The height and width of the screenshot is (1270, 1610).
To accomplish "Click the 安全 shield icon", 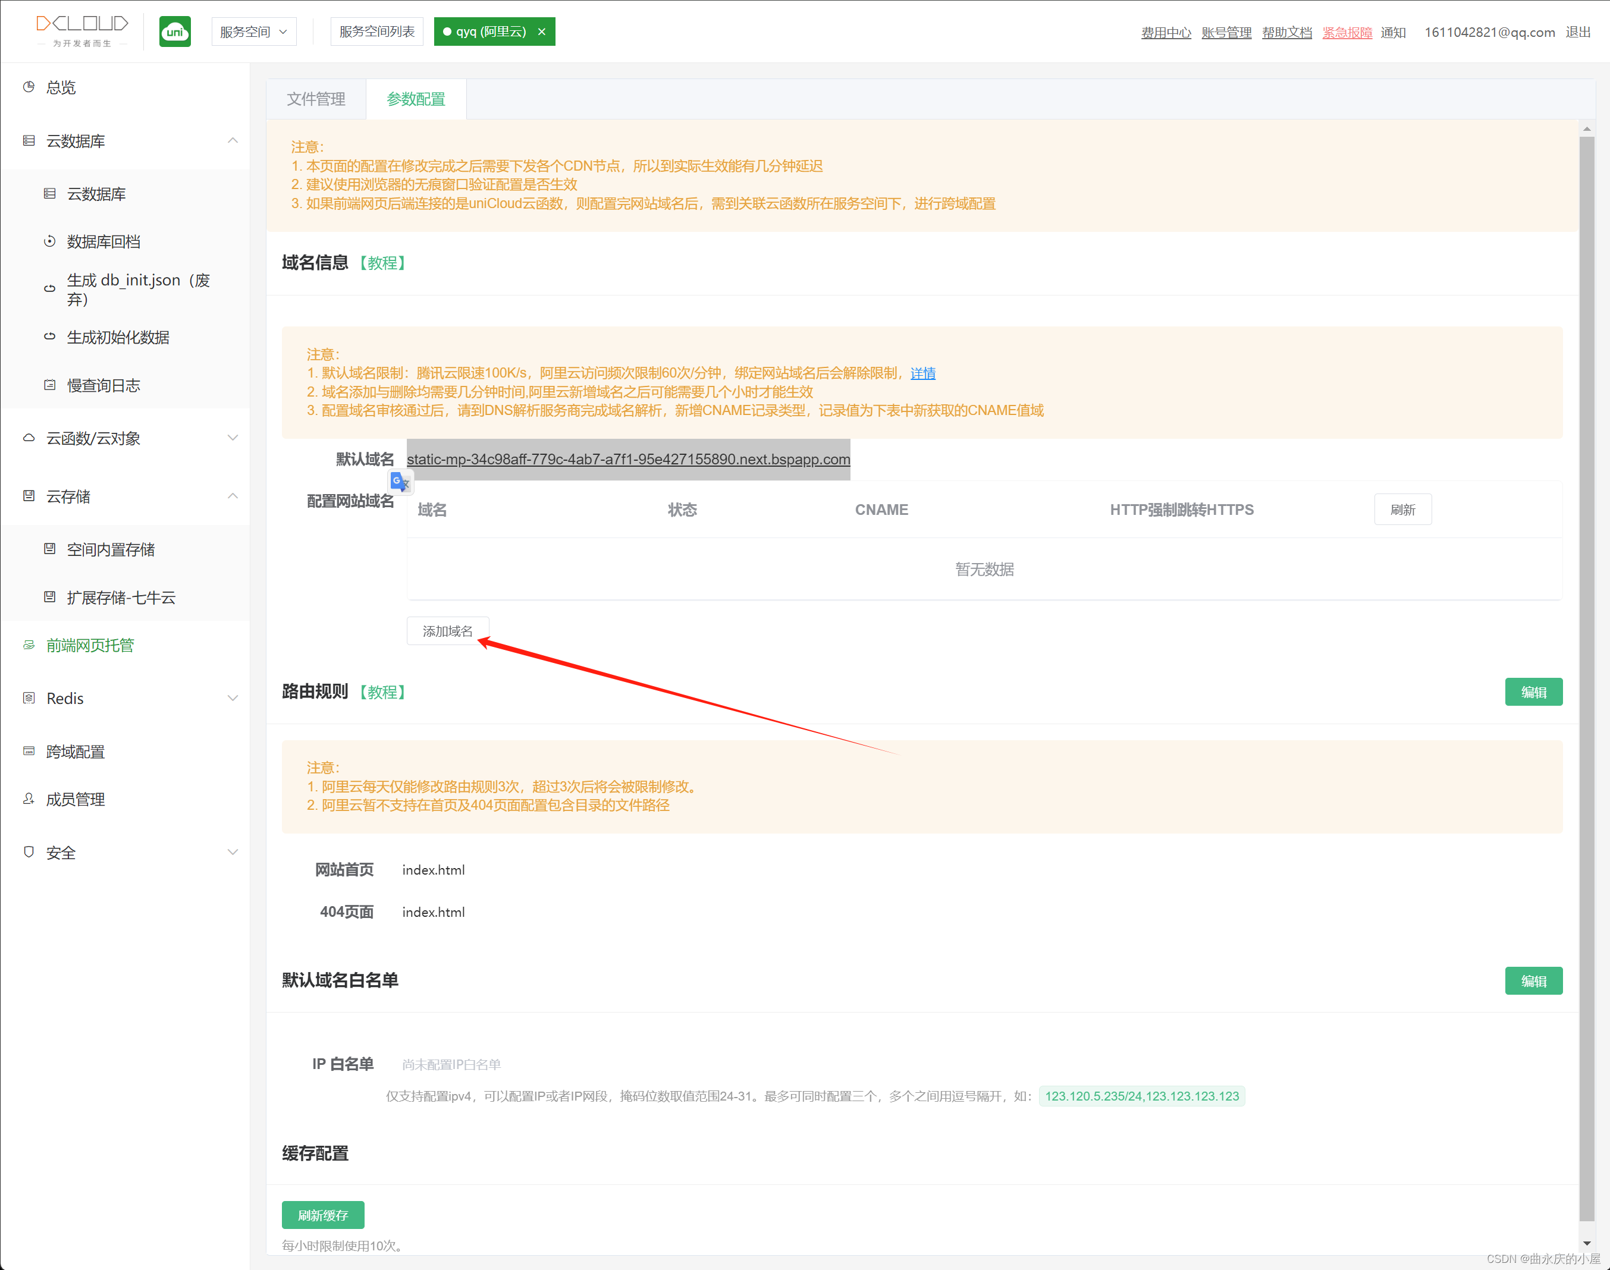I will pyautogui.click(x=29, y=852).
